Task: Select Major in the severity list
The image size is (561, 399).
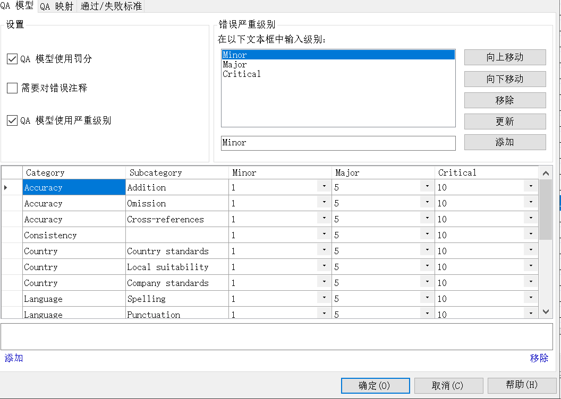Action: (x=338, y=64)
